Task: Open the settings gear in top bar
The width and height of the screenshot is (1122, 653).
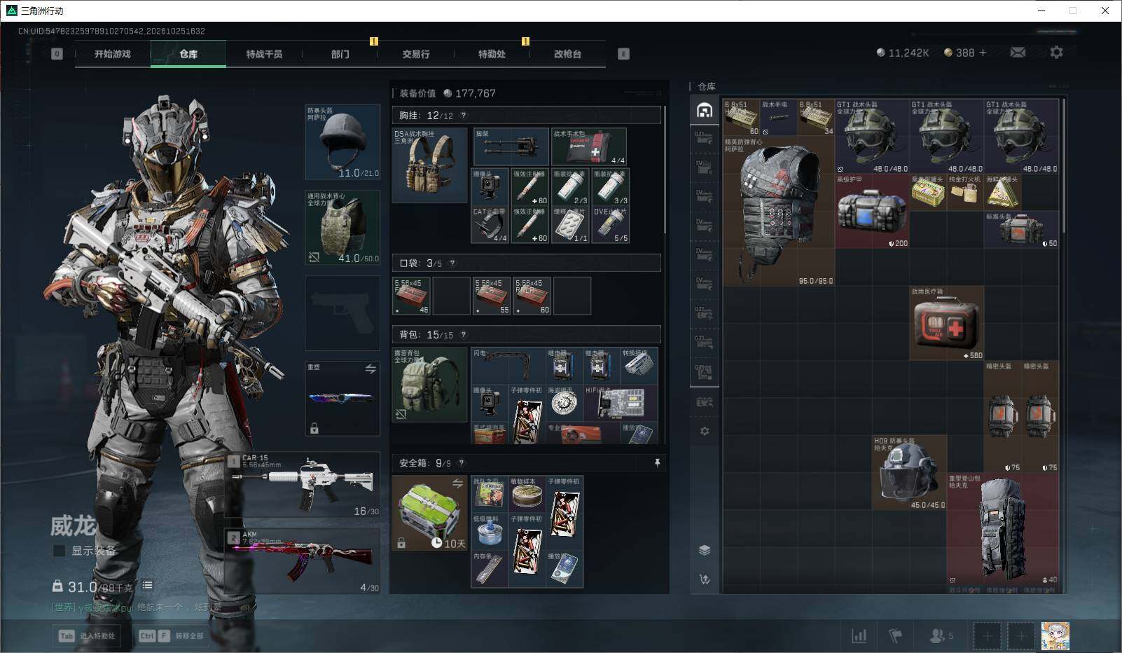Action: [1056, 53]
